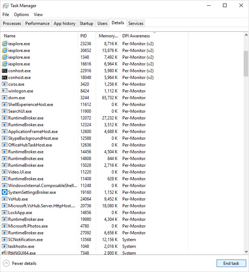Viewport: 249px width, 272px height.
Task: Select PID 27092 RuntimeBroker.exe row
Action: pyautogui.click(x=95, y=233)
